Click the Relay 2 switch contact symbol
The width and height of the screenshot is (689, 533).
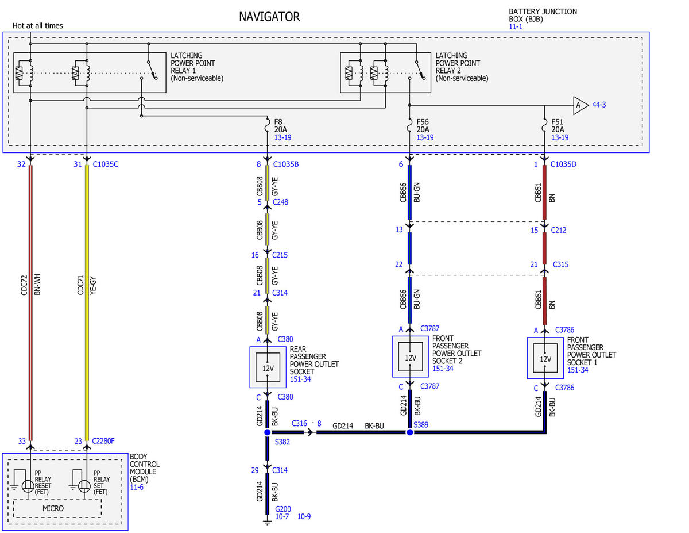[x=419, y=70]
